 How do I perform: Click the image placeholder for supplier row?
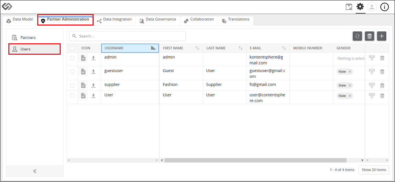click(83, 85)
